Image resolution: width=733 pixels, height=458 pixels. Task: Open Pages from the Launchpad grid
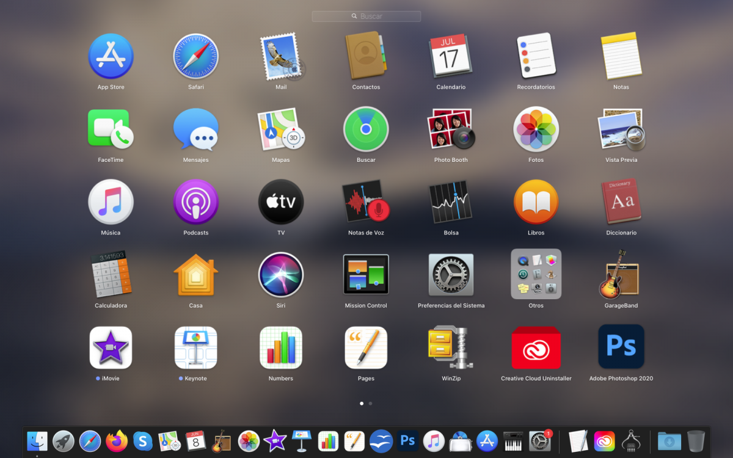[x=366, y=347]
